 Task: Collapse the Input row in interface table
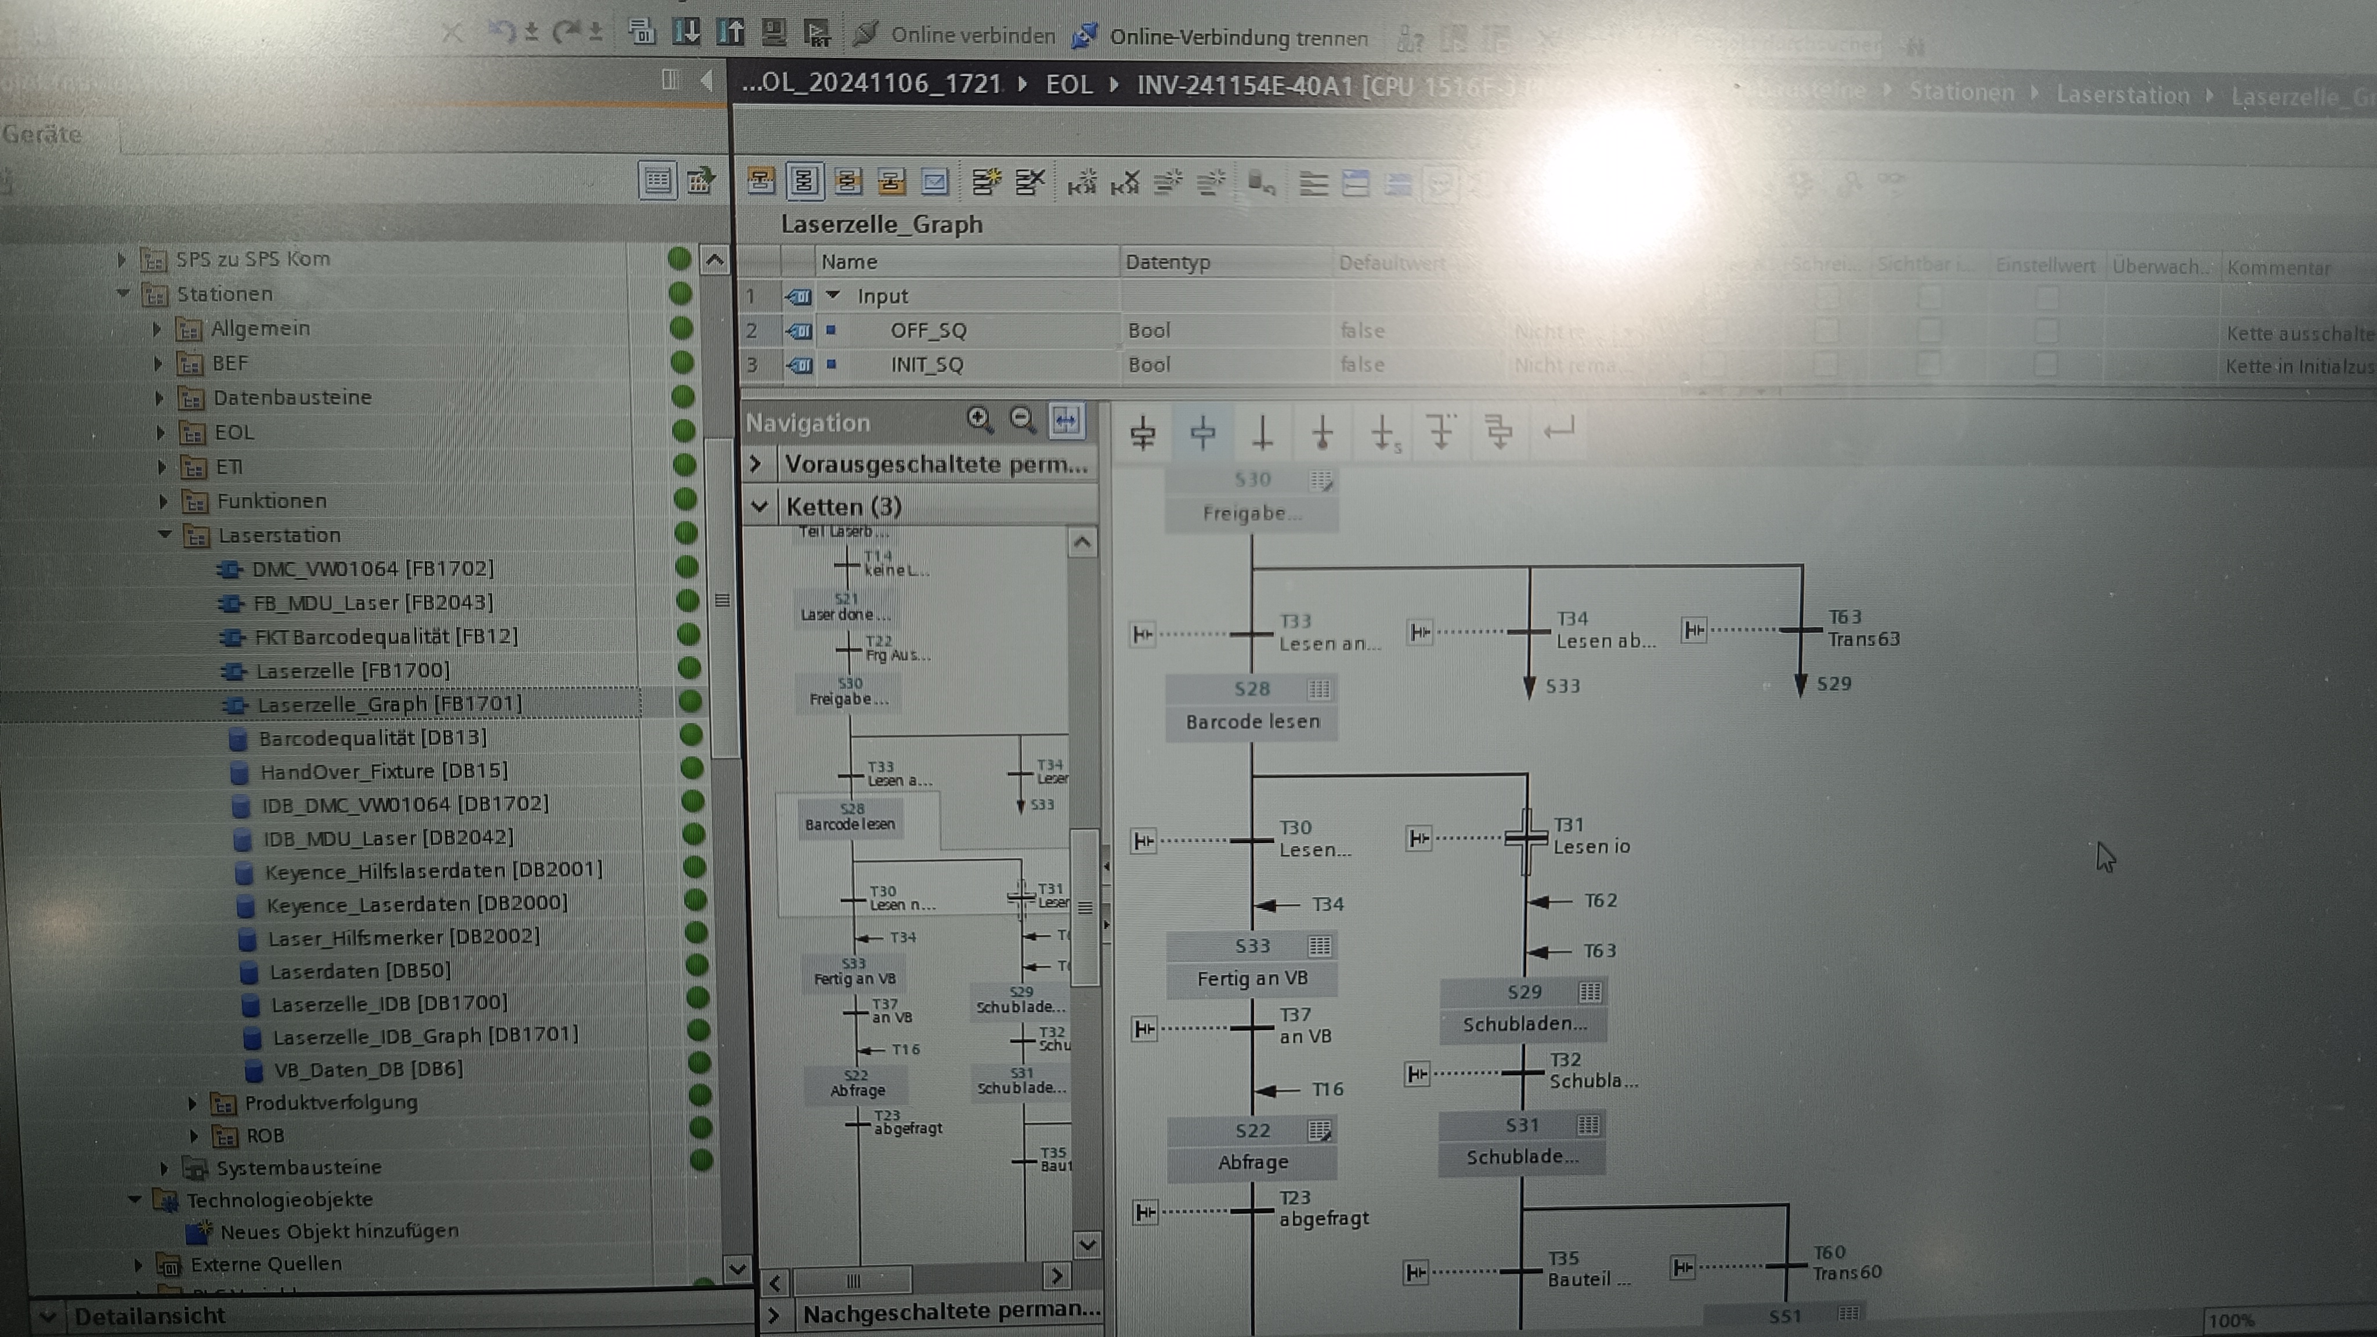[x=833, y=295]
